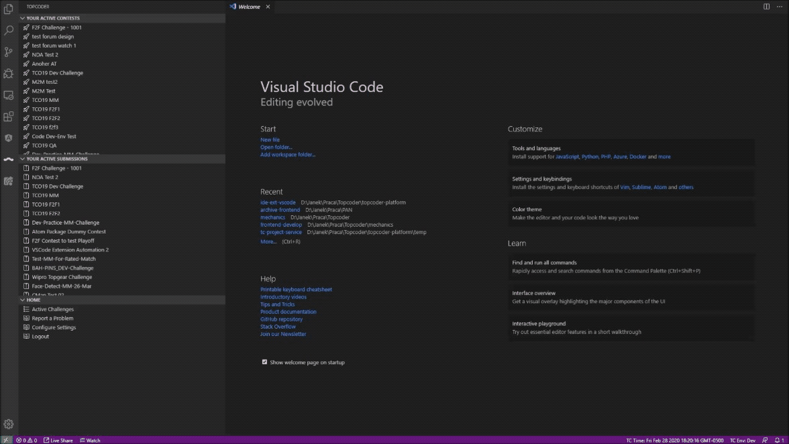
Task: Open the Extensions view icon
Action: click(9, 117)
